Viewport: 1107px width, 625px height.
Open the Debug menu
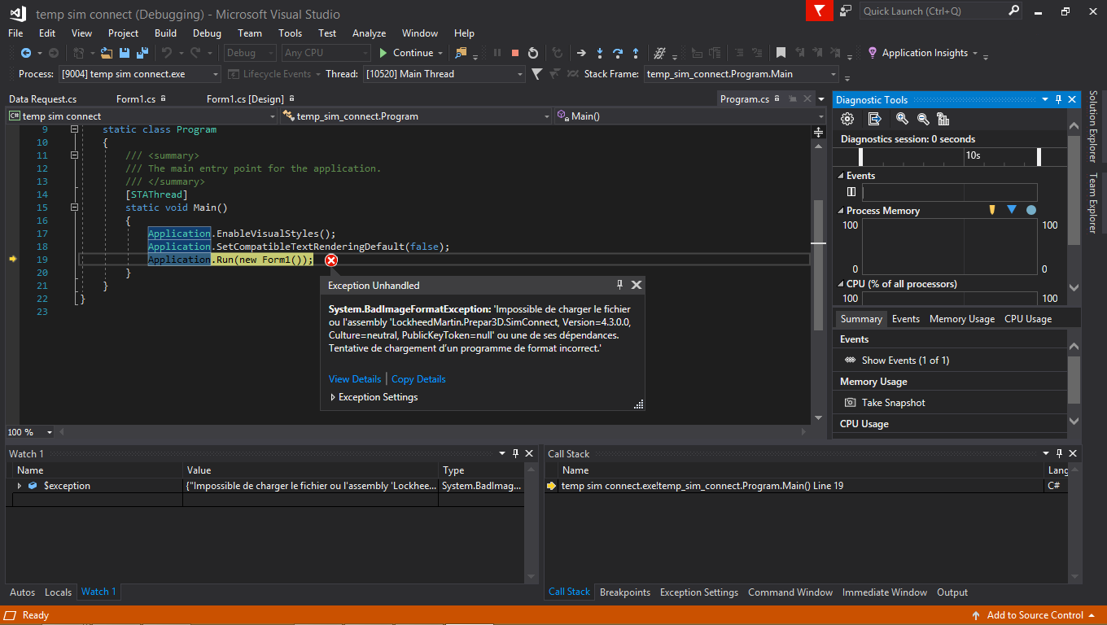pyautogui.click(x=207, y=33)
